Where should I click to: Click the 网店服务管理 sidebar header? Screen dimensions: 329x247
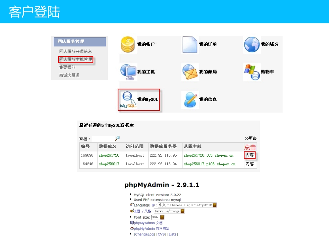click(80, 42)
